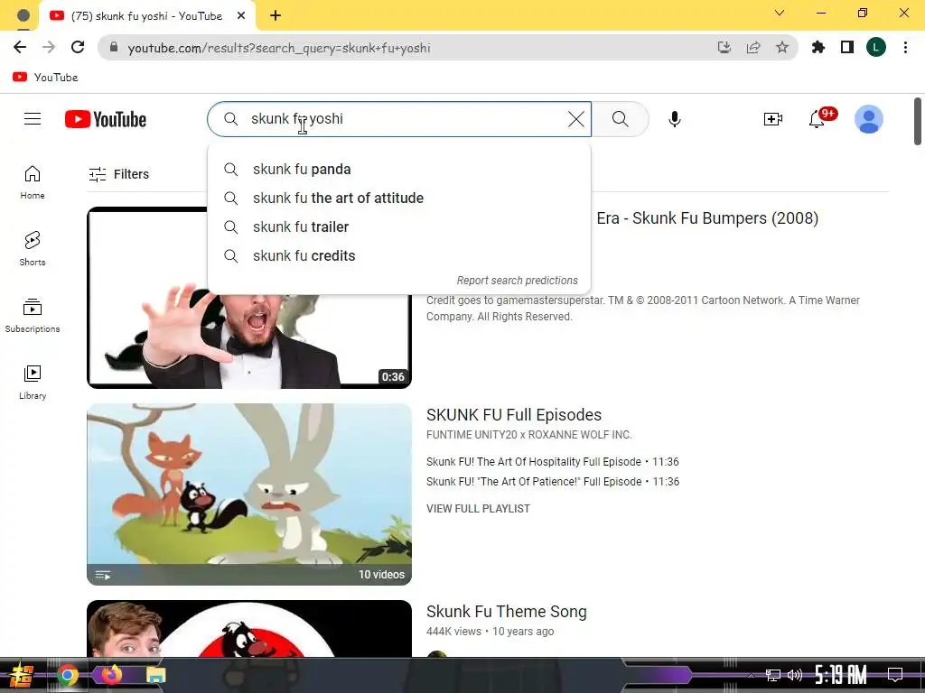Go to Home in the sidebar
The height and width of the screenshot is (693, 925).
(33, 182)
